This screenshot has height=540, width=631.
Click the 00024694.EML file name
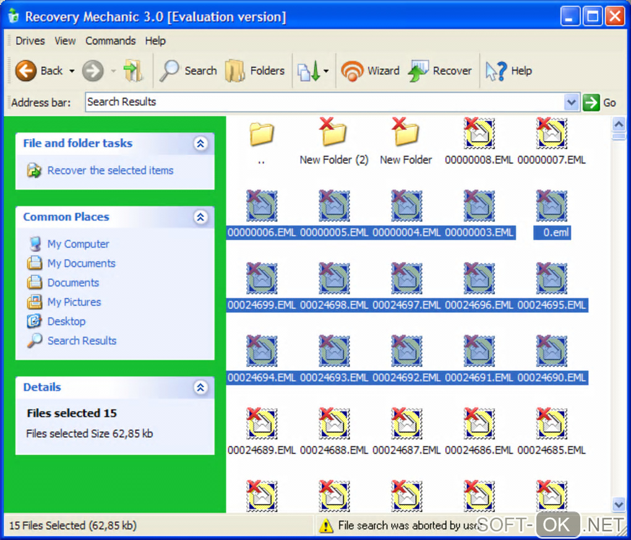[x=262, y=378]
